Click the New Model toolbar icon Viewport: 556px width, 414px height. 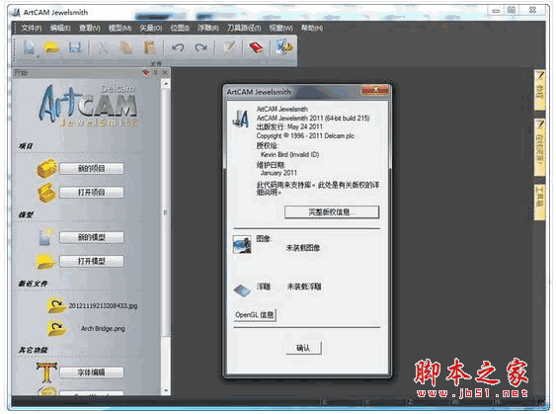point(29,47)
